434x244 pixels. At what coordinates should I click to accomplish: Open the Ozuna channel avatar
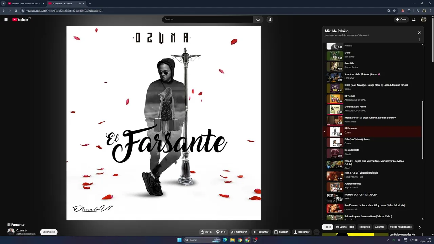pos(11,232)
